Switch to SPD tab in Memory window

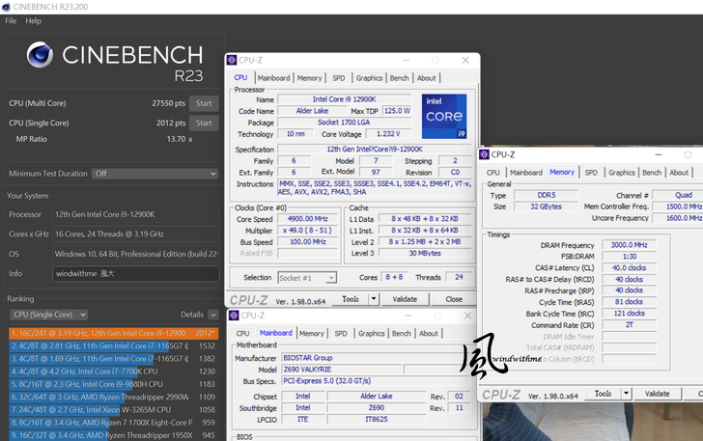[590, 173]
